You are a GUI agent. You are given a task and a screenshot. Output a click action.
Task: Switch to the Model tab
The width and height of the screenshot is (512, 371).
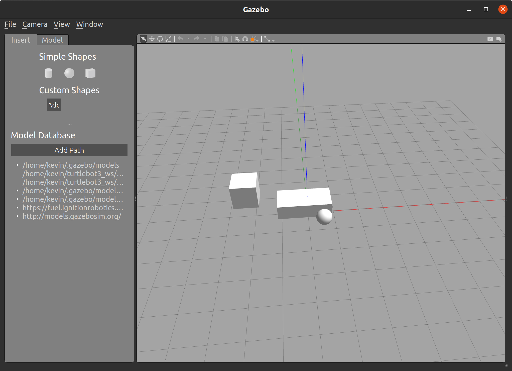(52, 40)
